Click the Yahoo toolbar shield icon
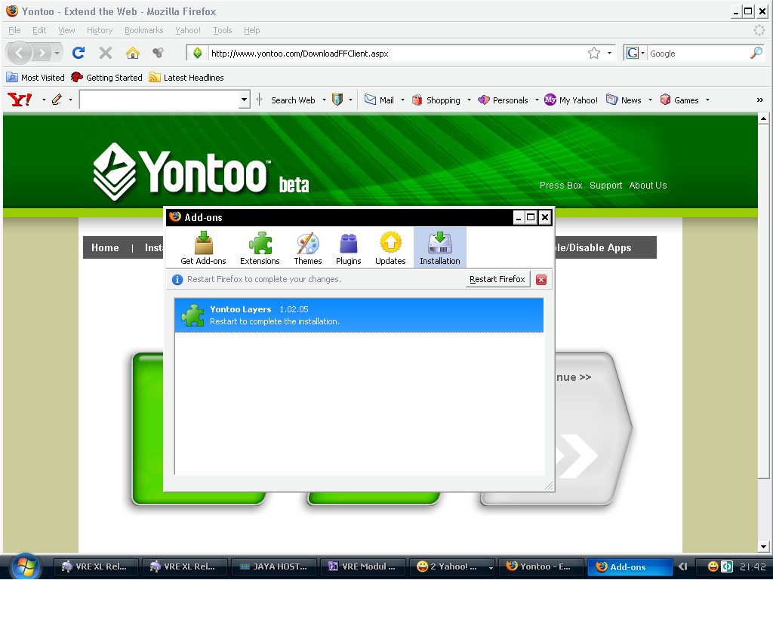Viewport: 773px width, 617px height. tap(337, 100)
